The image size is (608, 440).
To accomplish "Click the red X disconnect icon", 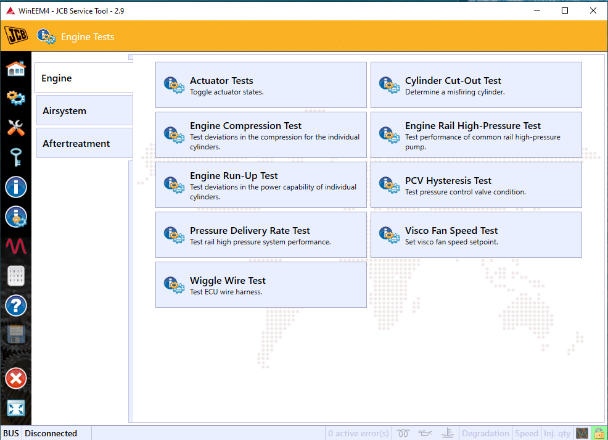I will pos(16,378).
